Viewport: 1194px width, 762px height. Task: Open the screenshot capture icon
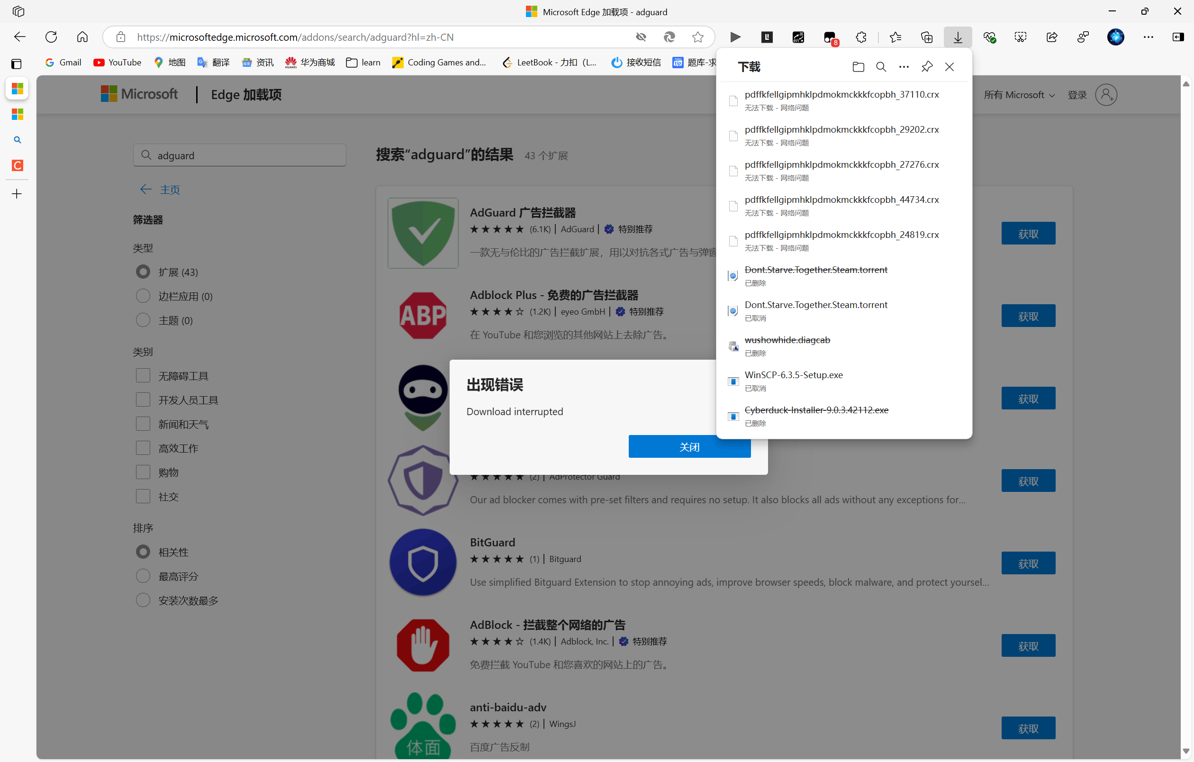(1021, 37)
